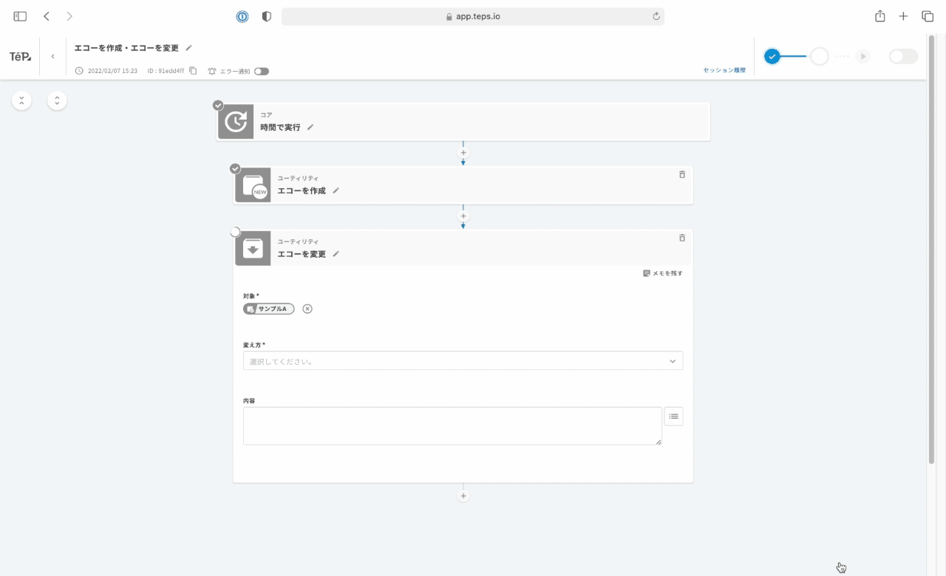Open the variable list beside 内容 field

click(x=673, y=416)
